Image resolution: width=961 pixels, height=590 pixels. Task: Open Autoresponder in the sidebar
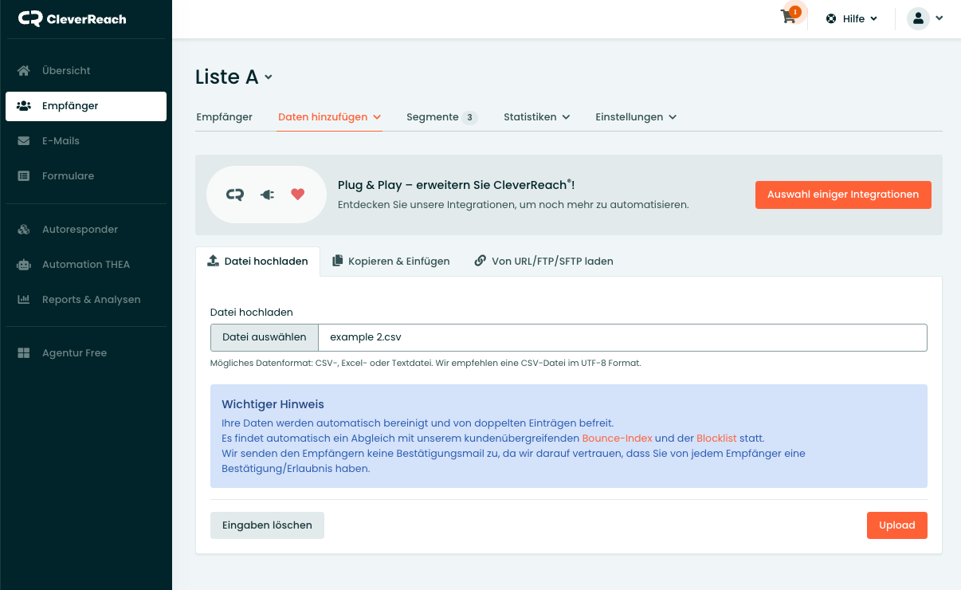click(x=80, y=230)
